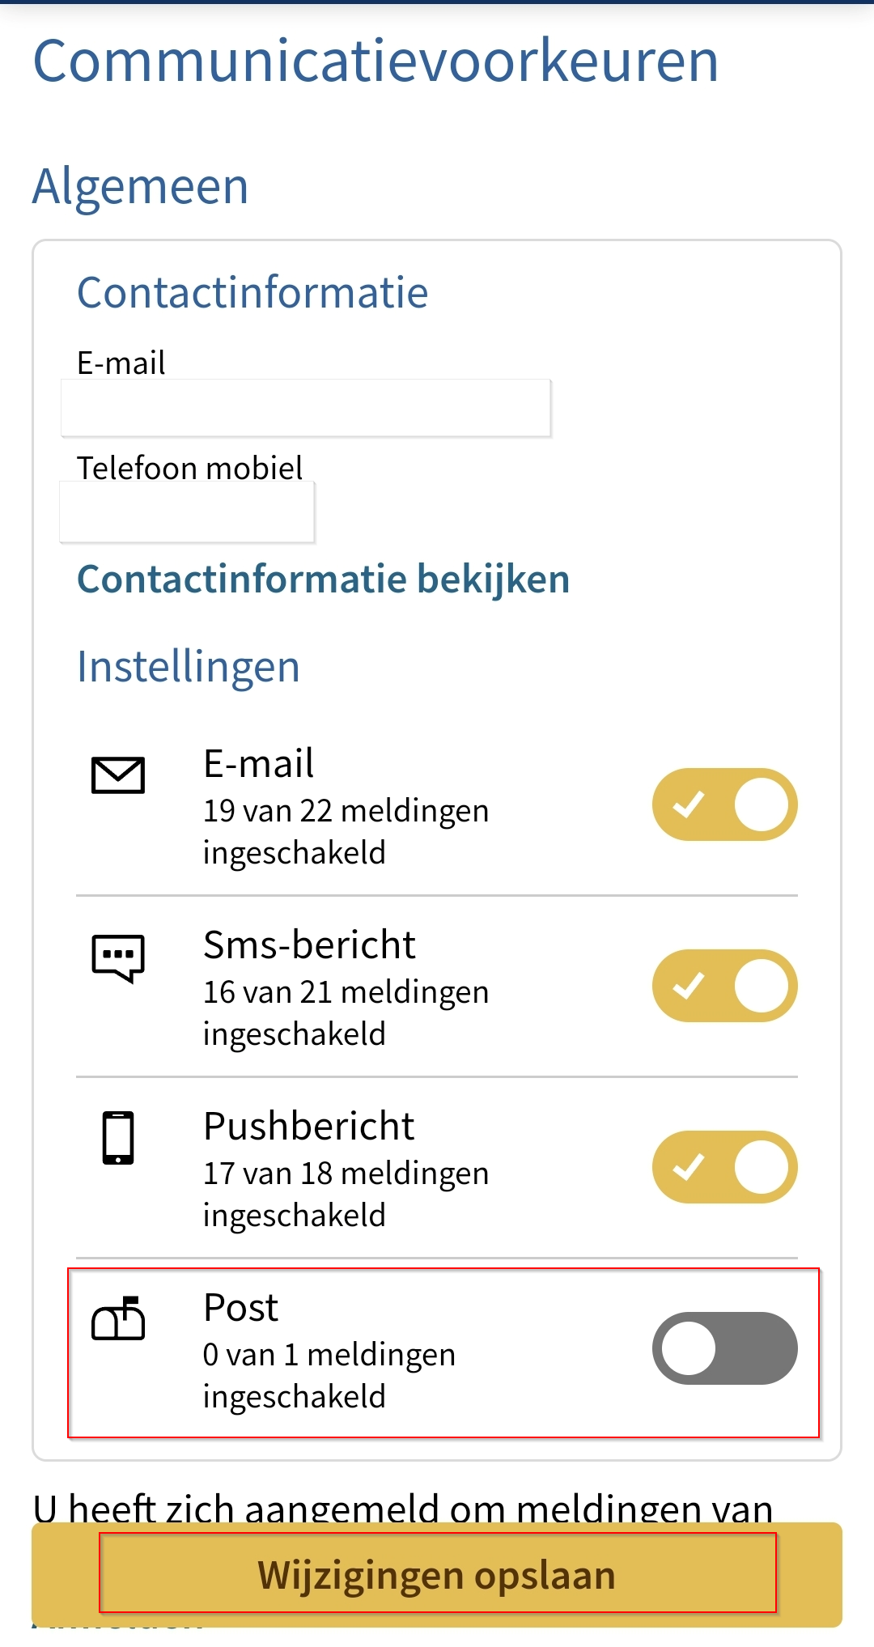Image resolution: width=874 pixels, height=1647 pixels.
Task: Click the '19 van 22 meldingen ingeschakeld' text
Action: [346, 831]
